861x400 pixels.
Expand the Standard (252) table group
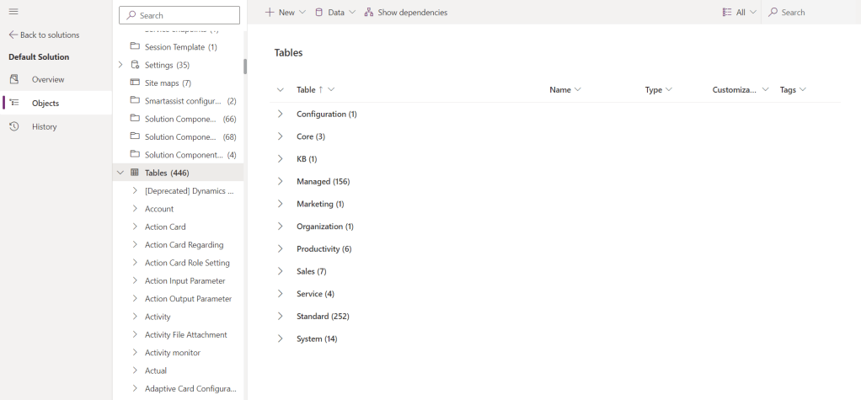pos(281,317)
